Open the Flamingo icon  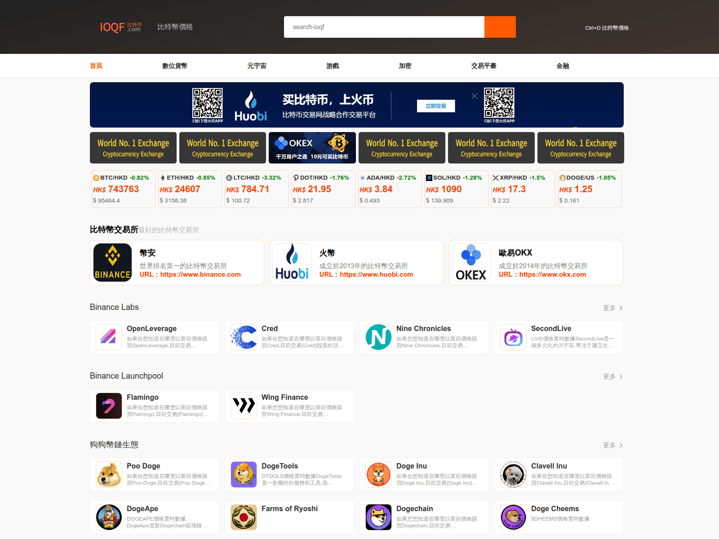[109, 406]
